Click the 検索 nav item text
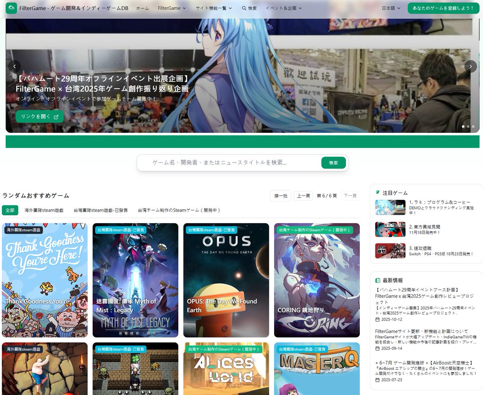This screenshot has height=395, width=483. (x=252, y=8)
